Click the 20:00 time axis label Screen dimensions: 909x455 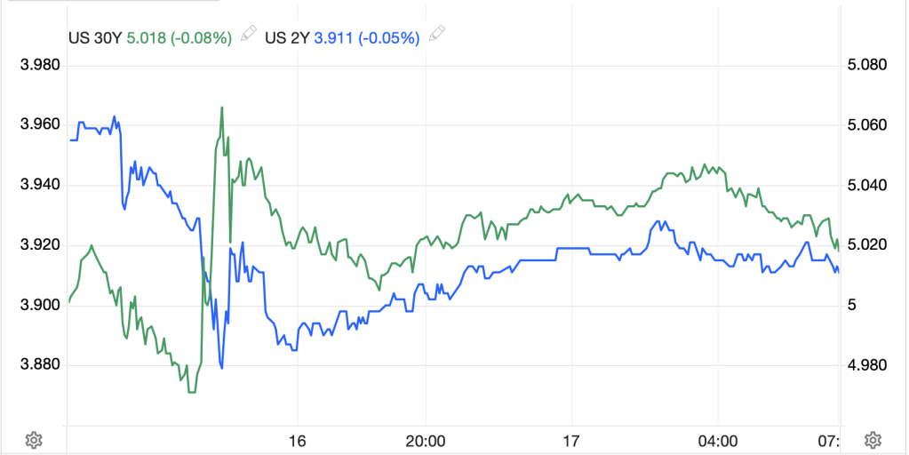tap(426, 440)
